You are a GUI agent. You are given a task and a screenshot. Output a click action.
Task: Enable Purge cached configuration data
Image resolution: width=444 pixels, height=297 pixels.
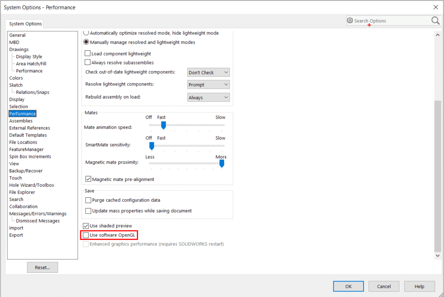(x=88, y=200)
